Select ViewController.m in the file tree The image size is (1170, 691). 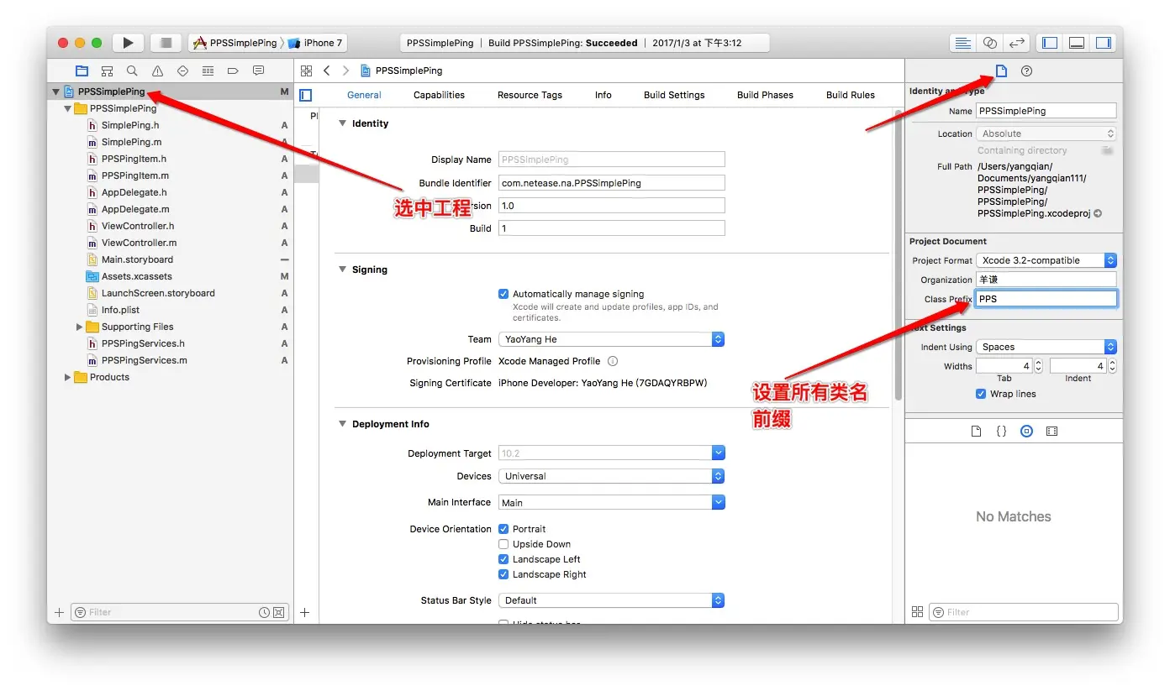pyautogui.click(x=139, y=243)
